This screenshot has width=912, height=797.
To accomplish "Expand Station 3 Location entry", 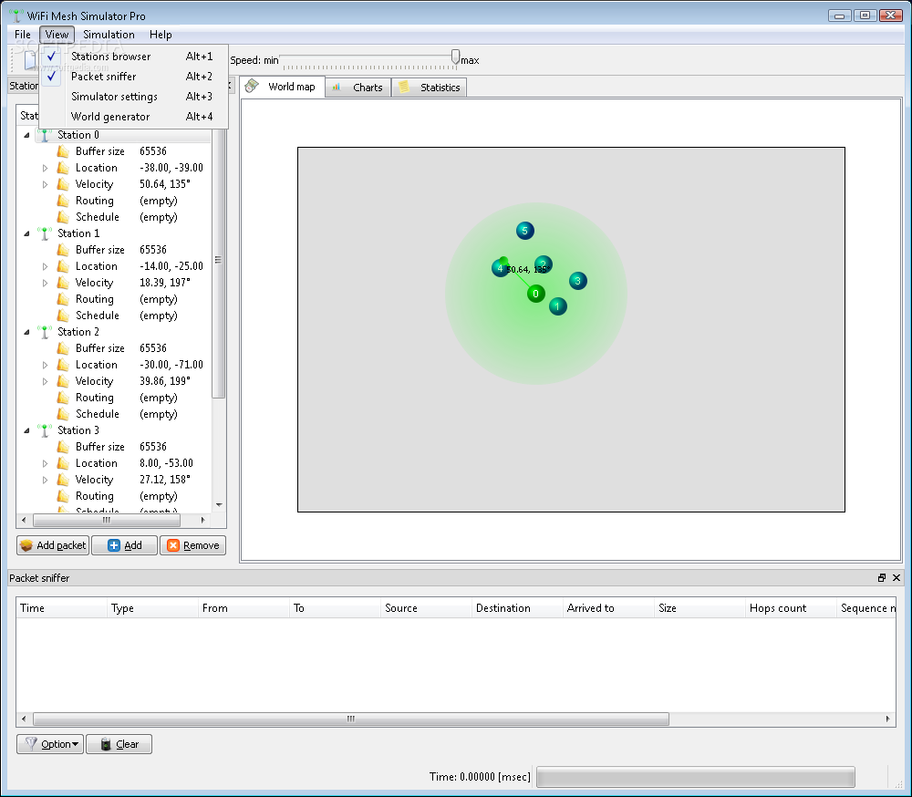I will pos(45,463).
